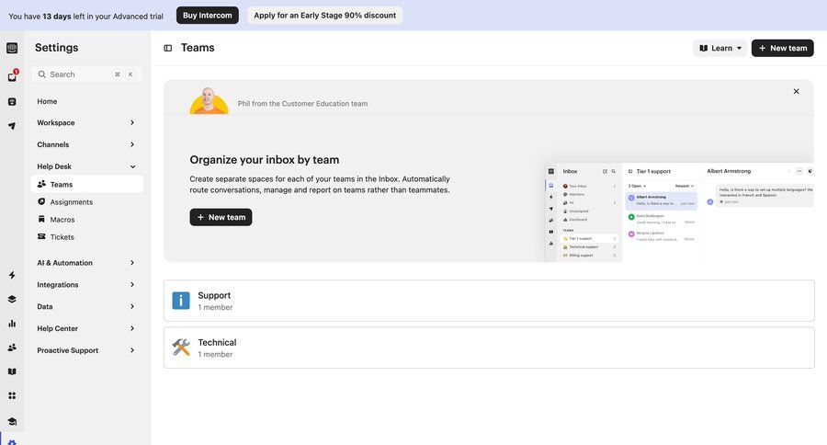
Task: Click the 13 days left trial notice
Action: [x=86, y=16]
